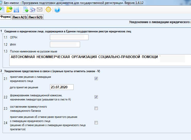Click the ИНН input field
191x140 pixels.
pyautogui.click(x=65, y=45)
